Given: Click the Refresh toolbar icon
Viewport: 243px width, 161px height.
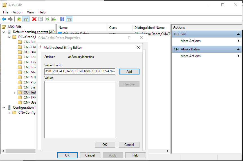Looking at the screenshot, I should pos(47,19).
